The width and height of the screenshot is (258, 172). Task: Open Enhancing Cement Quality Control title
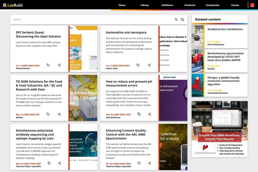pos(126,134)
